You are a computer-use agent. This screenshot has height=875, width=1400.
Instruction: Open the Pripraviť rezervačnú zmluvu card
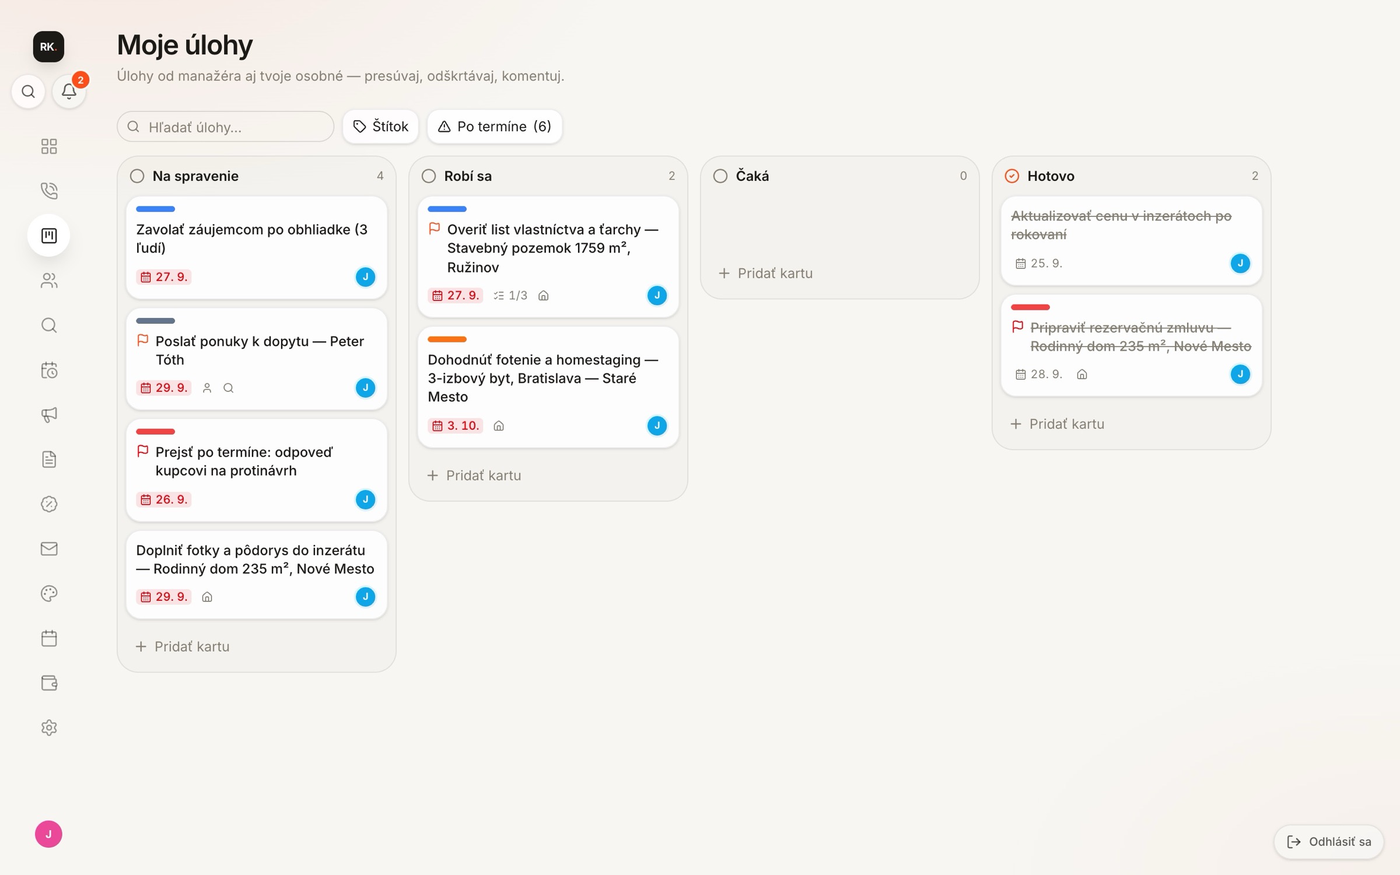click(1132, 346)
